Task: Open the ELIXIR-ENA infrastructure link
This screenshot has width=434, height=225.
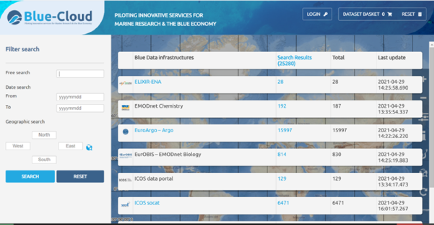Action: (148, 82)
